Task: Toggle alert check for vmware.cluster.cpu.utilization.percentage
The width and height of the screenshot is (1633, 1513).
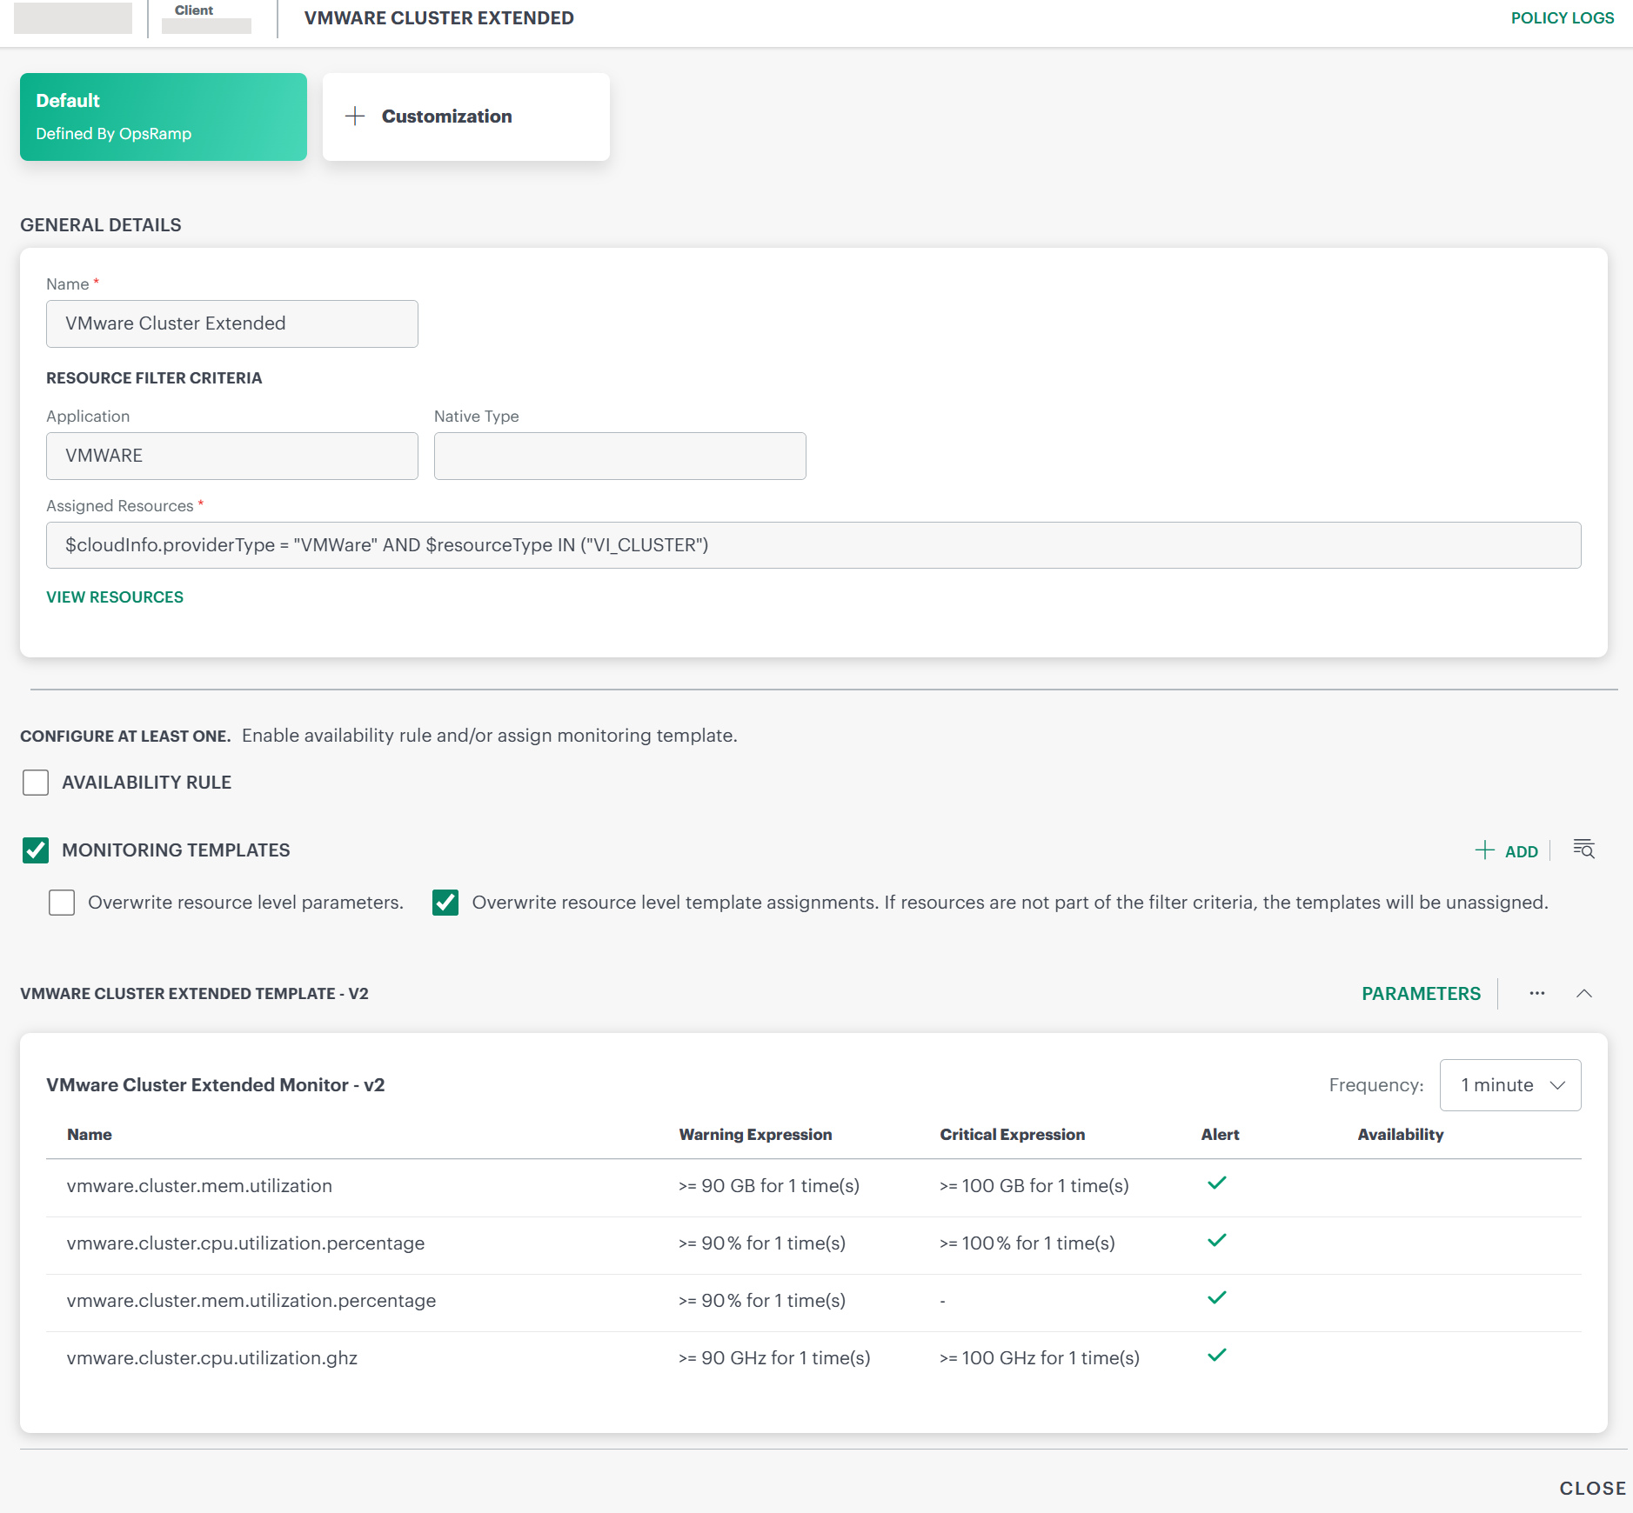Action: (1217, 1240)
